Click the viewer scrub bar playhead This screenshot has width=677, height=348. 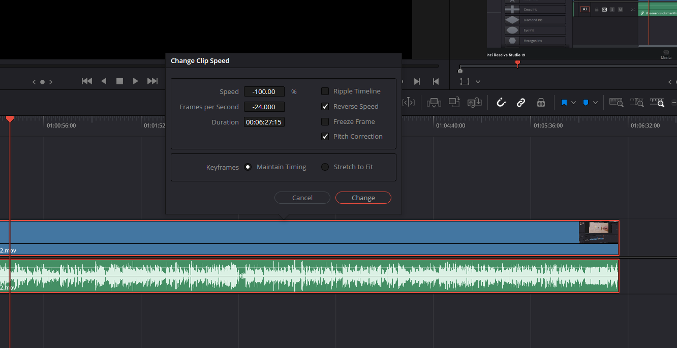517,64
